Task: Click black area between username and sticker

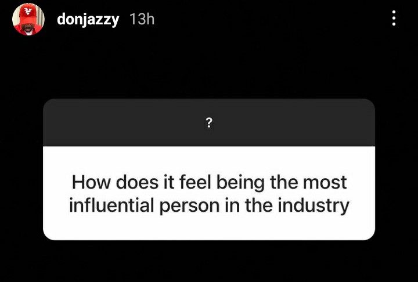Action: [209, 67]
